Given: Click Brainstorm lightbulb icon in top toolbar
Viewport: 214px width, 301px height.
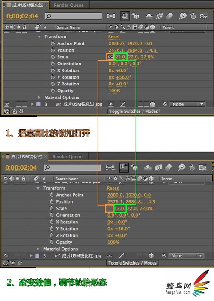Looking at the screenshot, I should point(183,16).
